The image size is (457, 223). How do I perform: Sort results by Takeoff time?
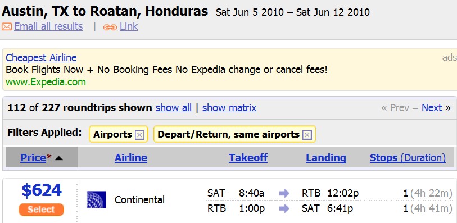248,158
